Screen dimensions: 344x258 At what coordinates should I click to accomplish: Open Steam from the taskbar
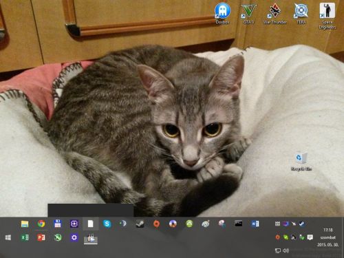tap(140, 224)
